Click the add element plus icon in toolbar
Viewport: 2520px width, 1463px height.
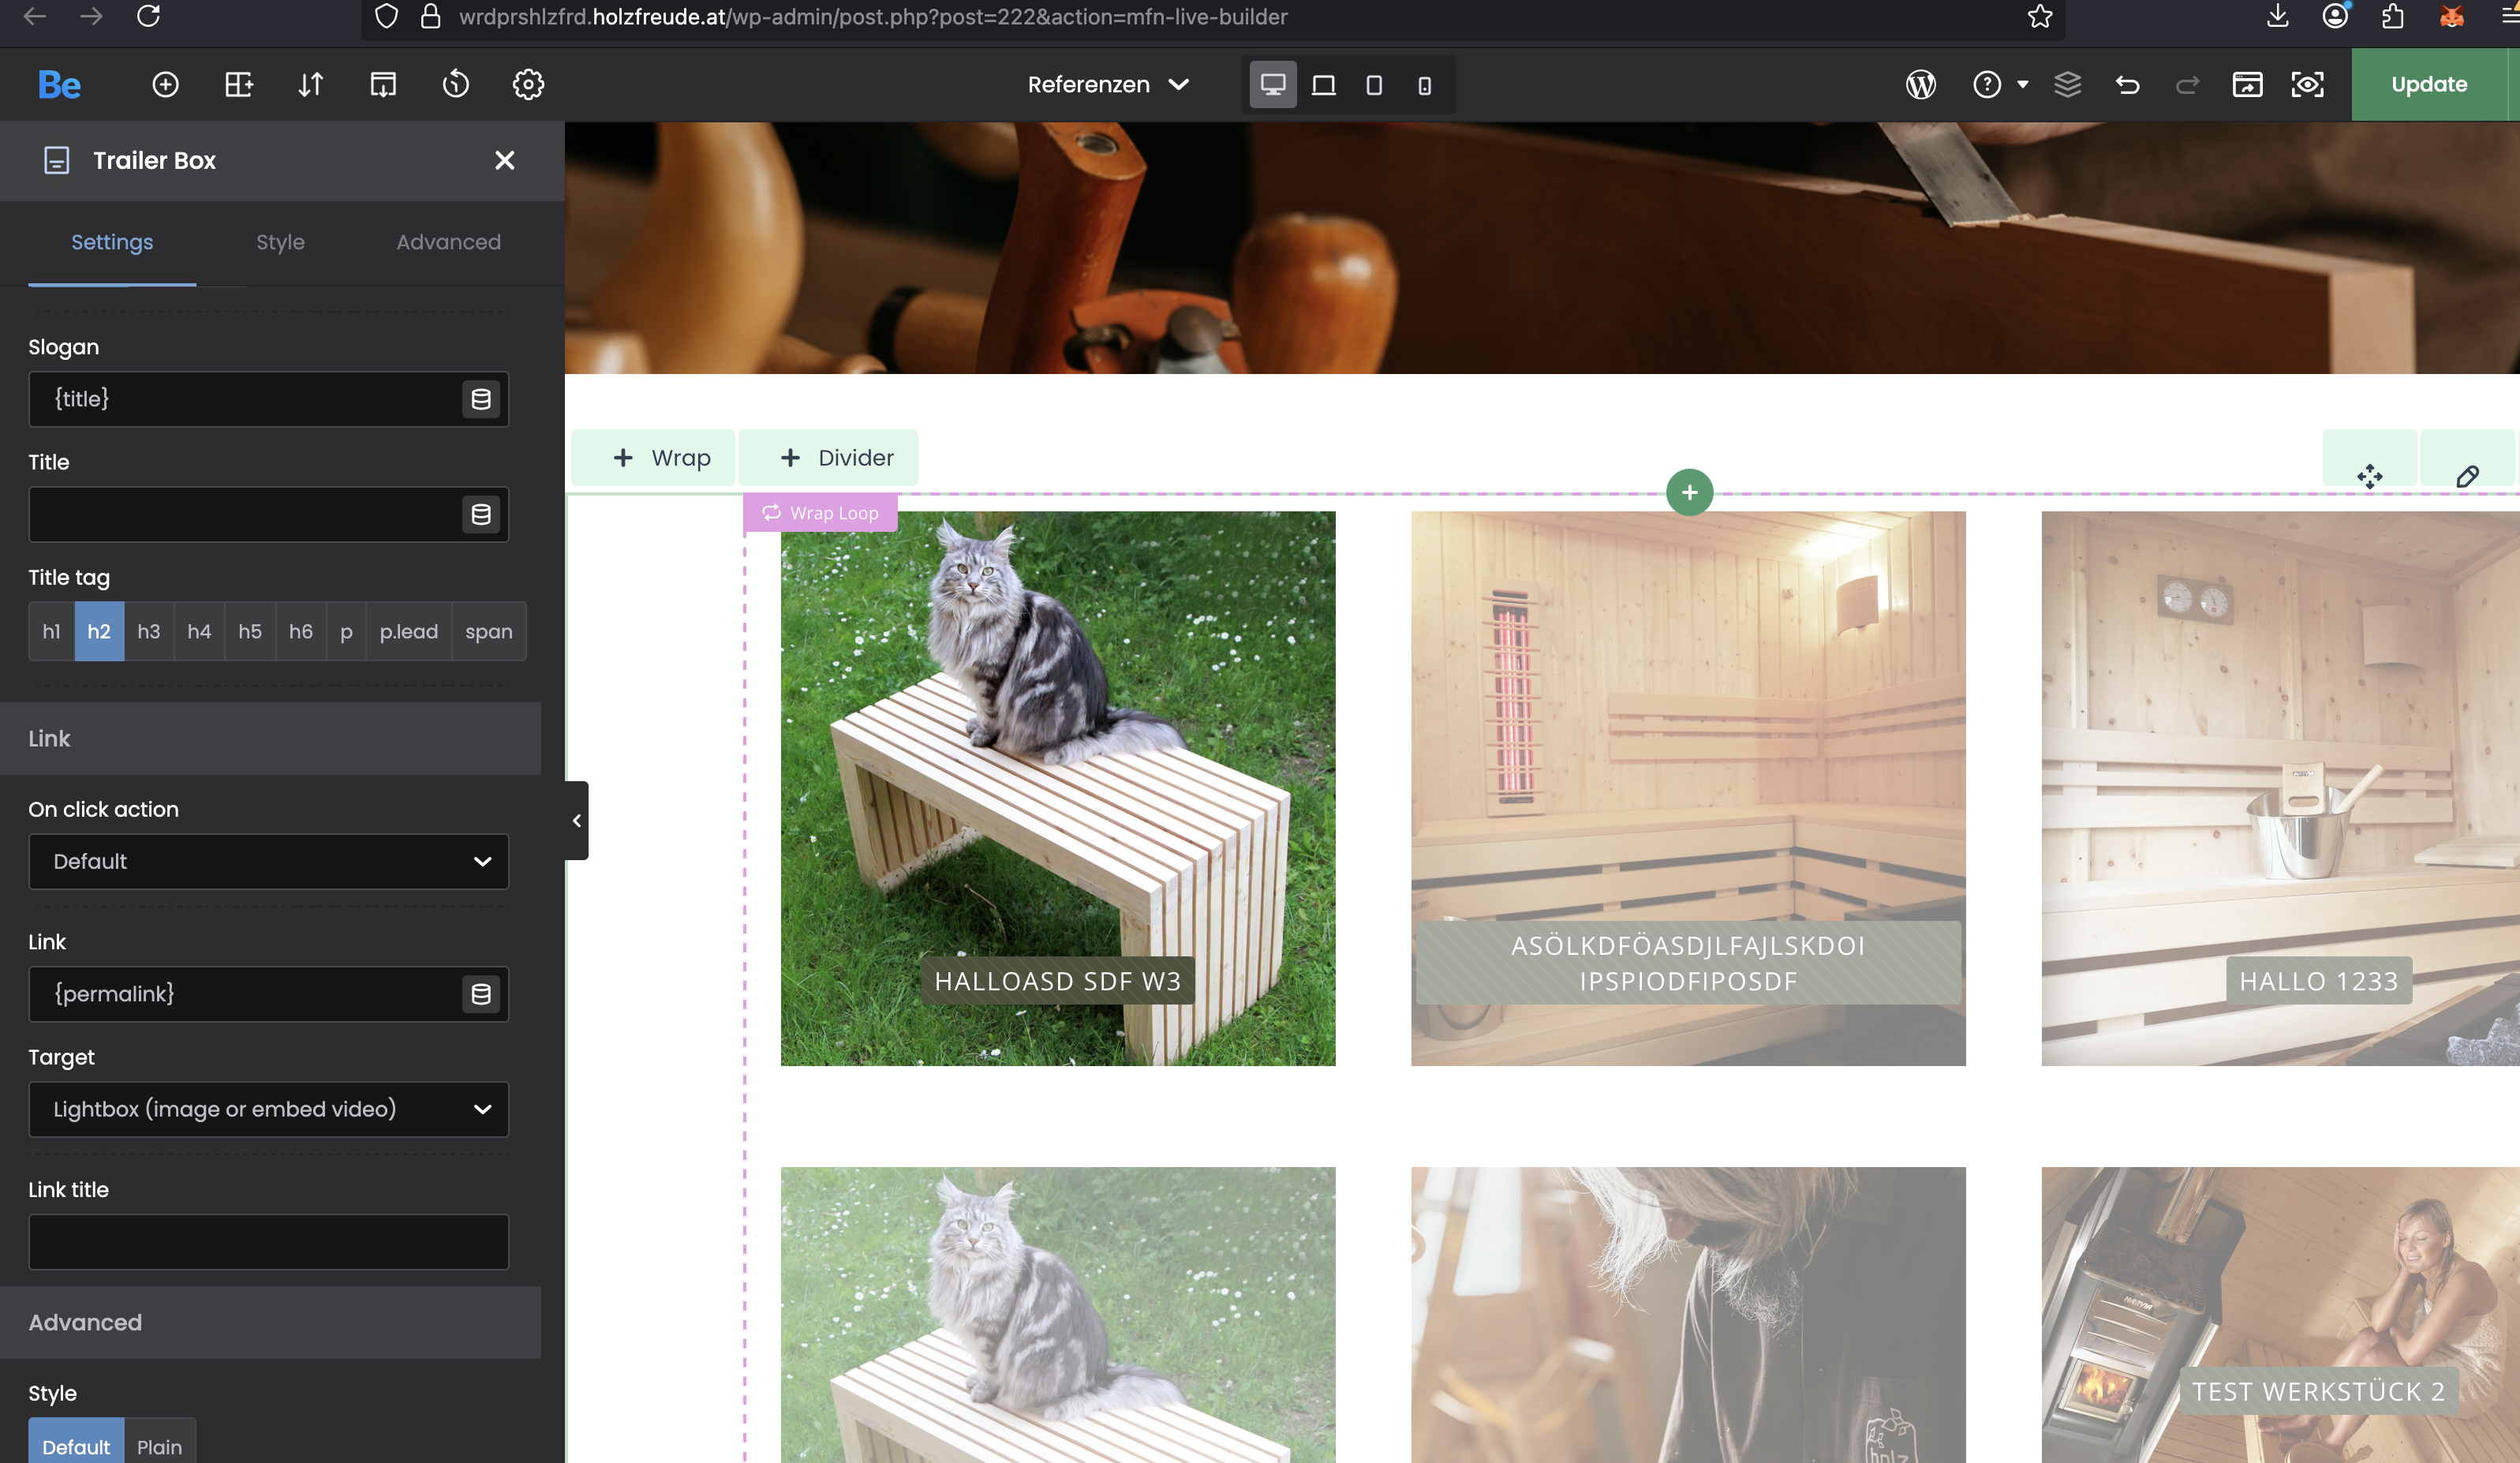[x=165, y=85]
